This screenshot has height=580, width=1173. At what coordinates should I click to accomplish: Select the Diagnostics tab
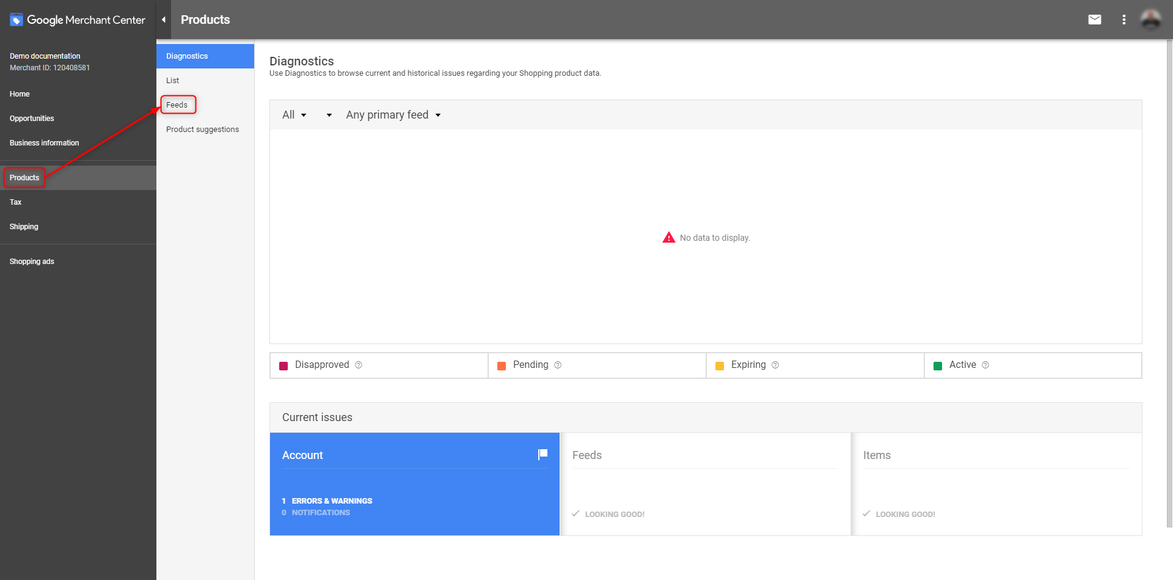205,56
